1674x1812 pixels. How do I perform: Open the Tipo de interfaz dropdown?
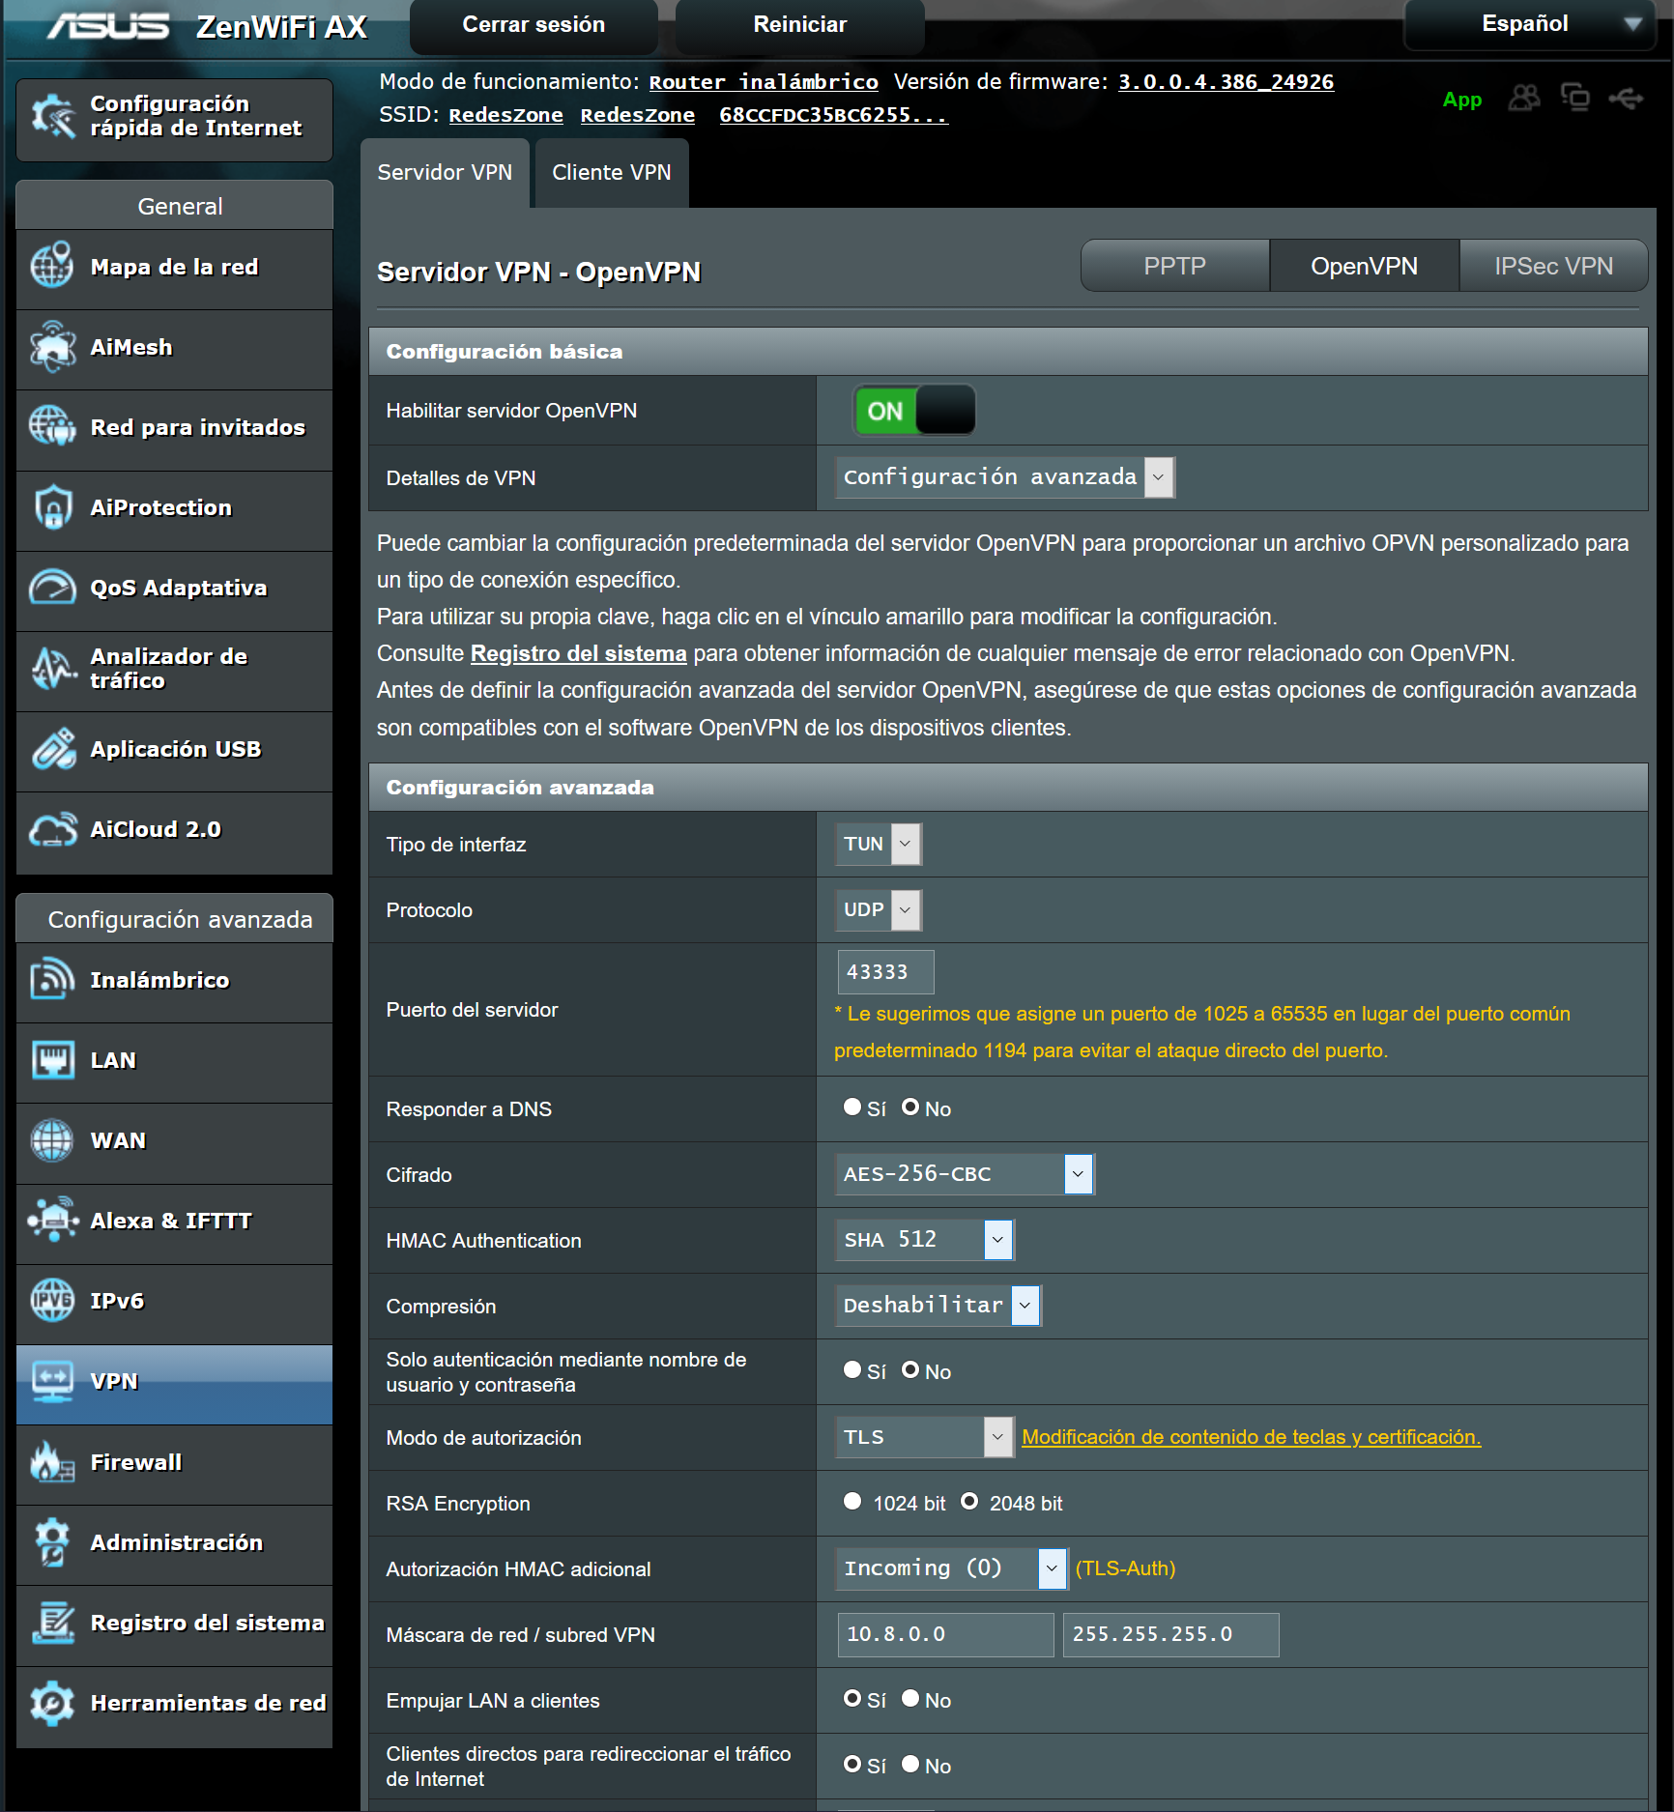pyautogui.click(x=879, y=844)
